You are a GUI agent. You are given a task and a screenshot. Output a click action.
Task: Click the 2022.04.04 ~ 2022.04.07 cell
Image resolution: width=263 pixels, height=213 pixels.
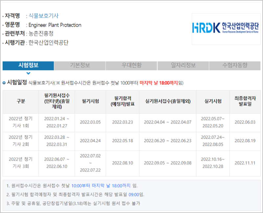point(168,122)
